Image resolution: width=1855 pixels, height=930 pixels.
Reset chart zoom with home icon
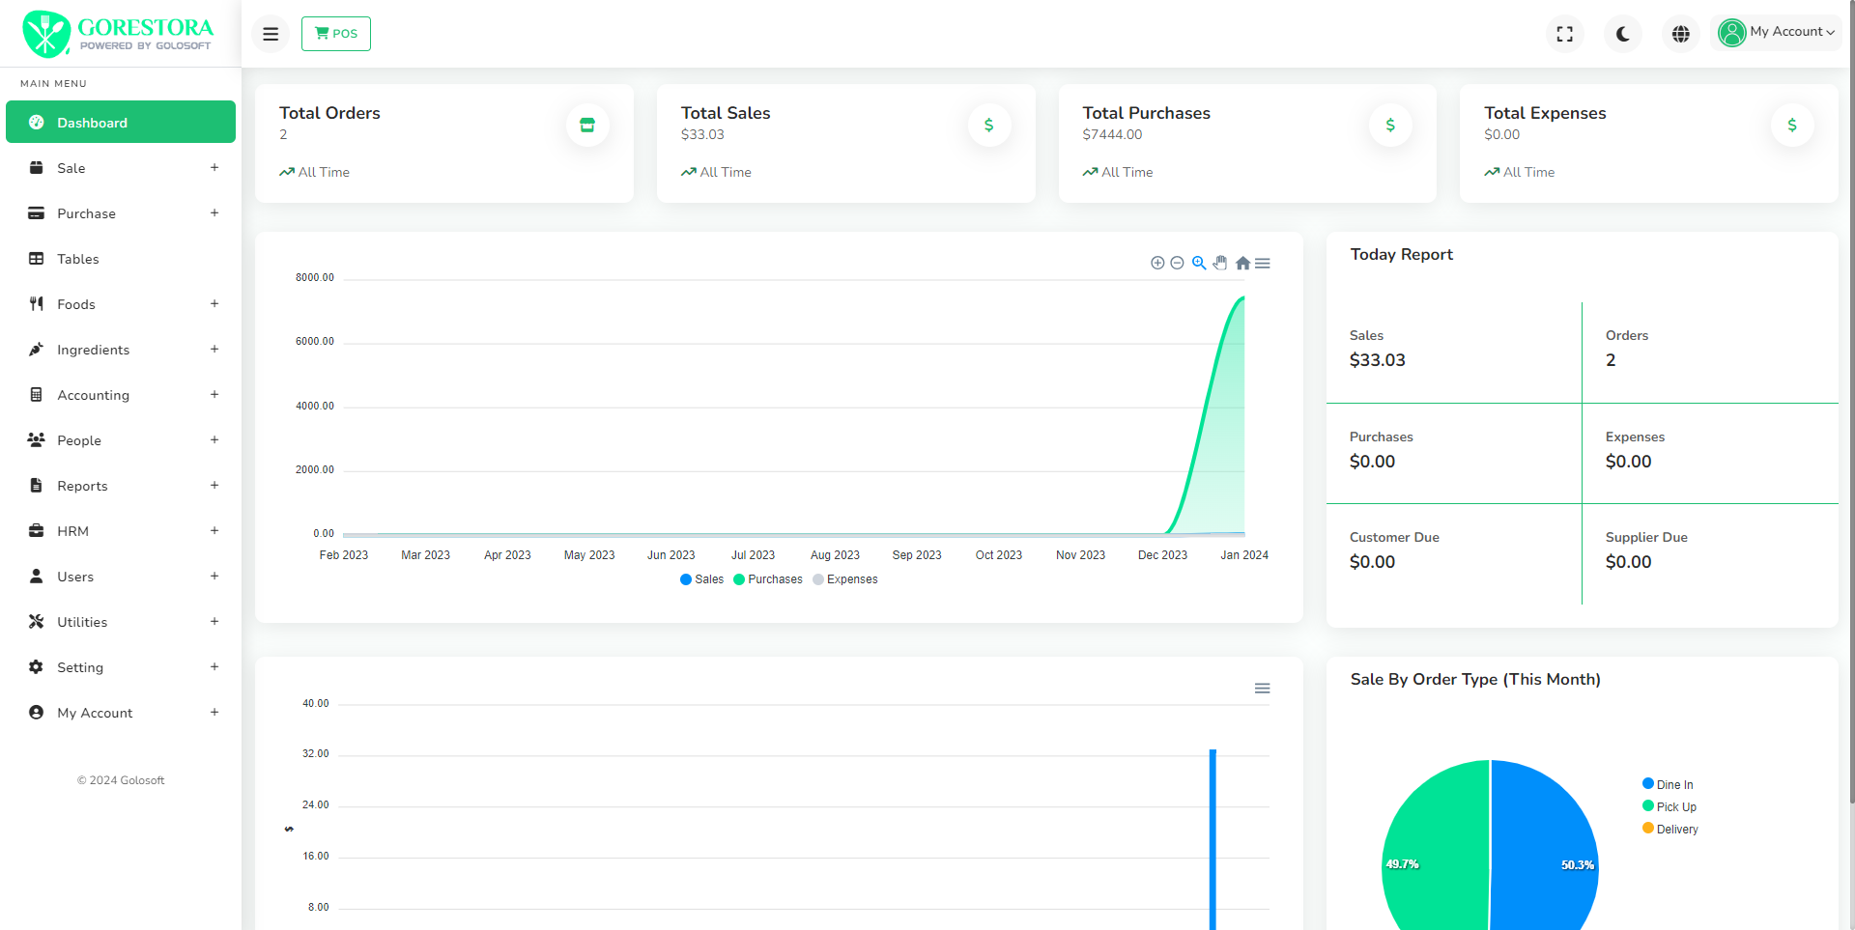1242,263
